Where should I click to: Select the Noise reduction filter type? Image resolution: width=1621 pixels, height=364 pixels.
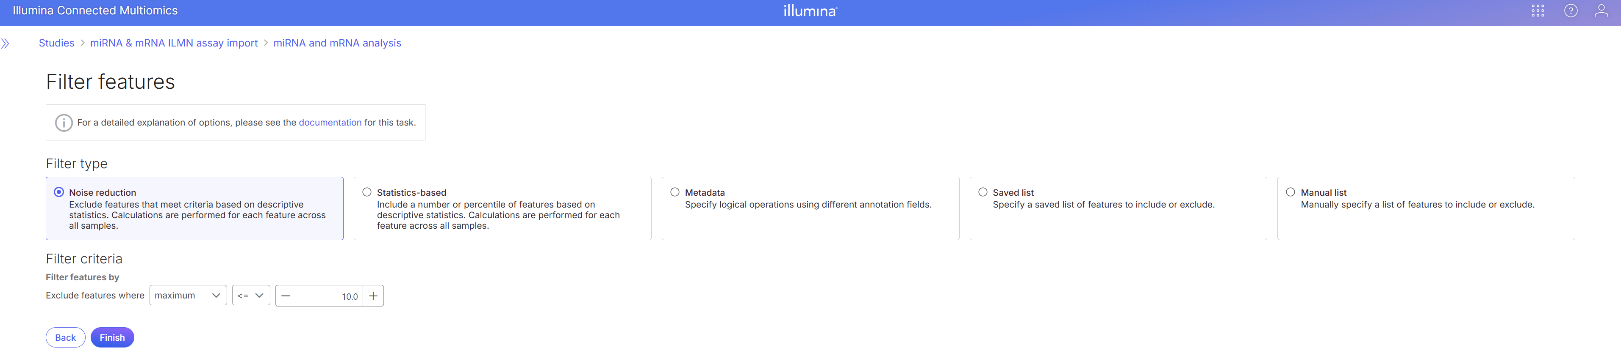coord(59,192)
